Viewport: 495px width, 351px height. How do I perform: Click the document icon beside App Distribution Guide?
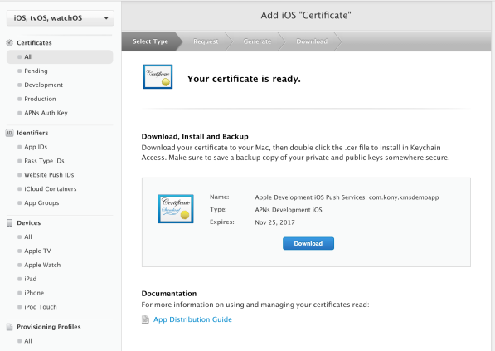(x=145, y=319)
